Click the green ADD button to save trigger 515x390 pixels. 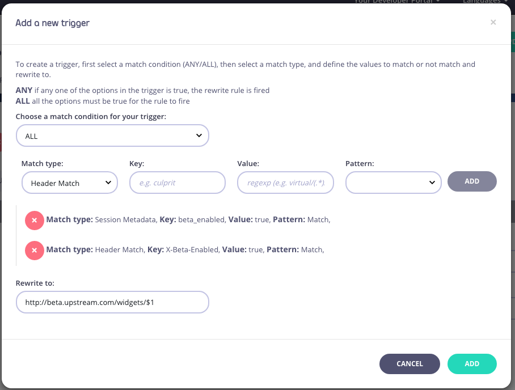click(x=472, y=363)
